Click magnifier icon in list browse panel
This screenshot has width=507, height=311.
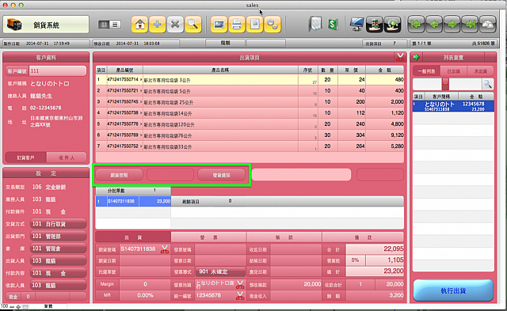point(487,85)
